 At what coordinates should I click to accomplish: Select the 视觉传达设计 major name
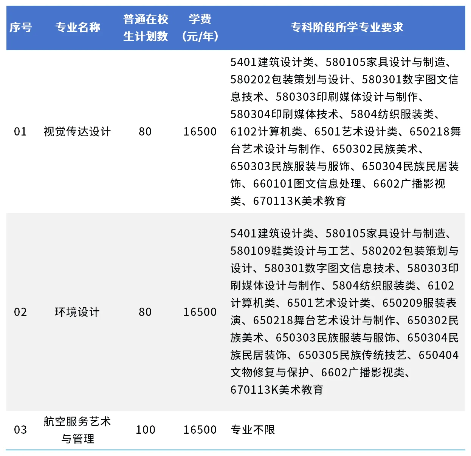(77, 132)
